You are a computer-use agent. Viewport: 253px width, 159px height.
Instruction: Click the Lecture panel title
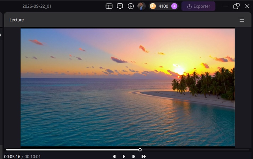(17, 20)
